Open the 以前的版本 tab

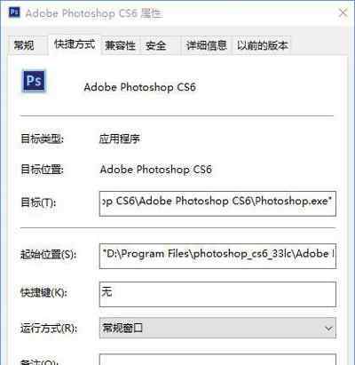(x=263, y=45)
